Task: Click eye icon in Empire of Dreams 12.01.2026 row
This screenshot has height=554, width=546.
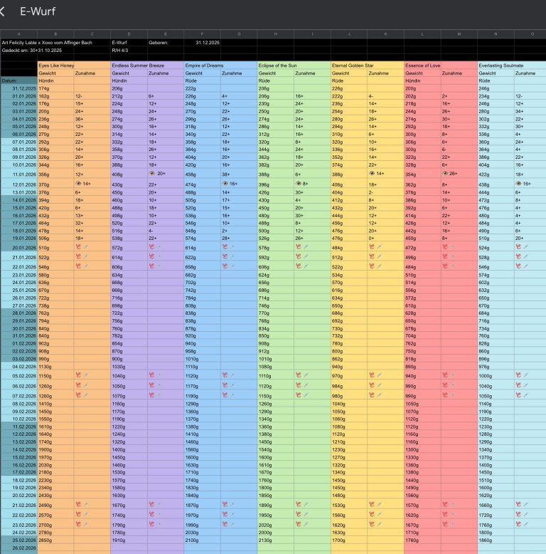Action: 225,184
